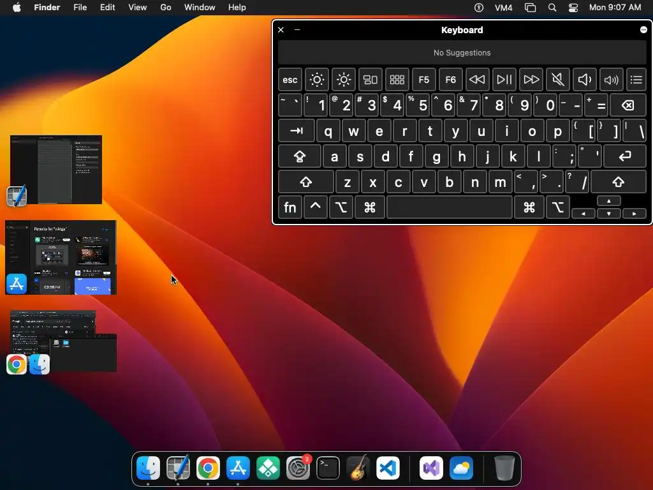The width and height of the screenshot is (653, 490).
Task: Toggle the right command key
Action: 529,207
